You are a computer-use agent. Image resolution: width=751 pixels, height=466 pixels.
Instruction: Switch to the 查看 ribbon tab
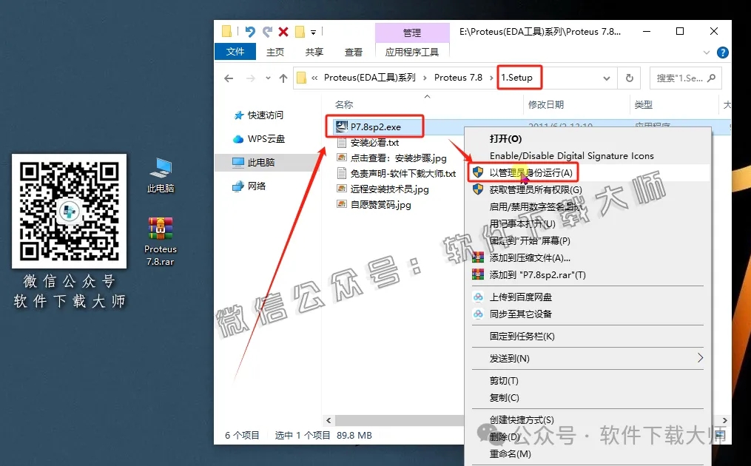353,52
